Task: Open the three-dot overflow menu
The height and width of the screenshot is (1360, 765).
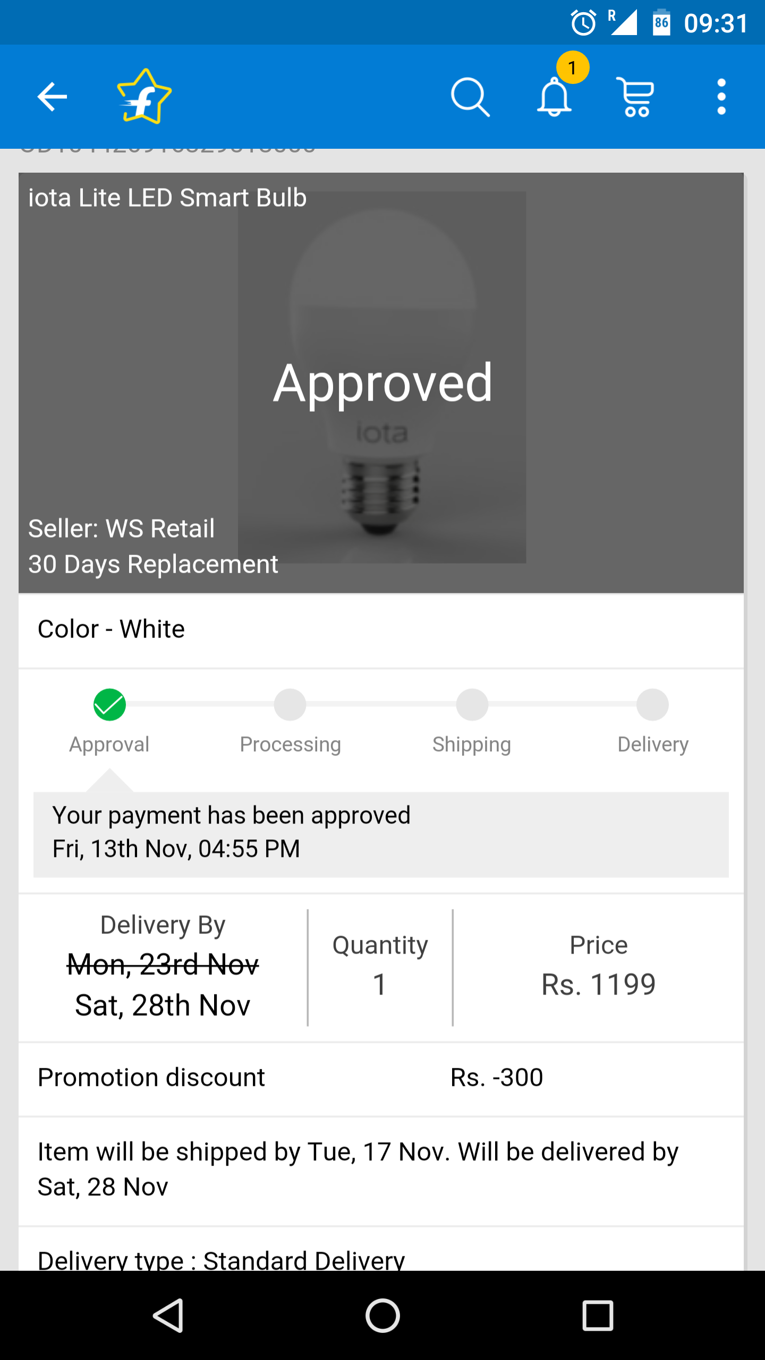Action: pos(721,97)
